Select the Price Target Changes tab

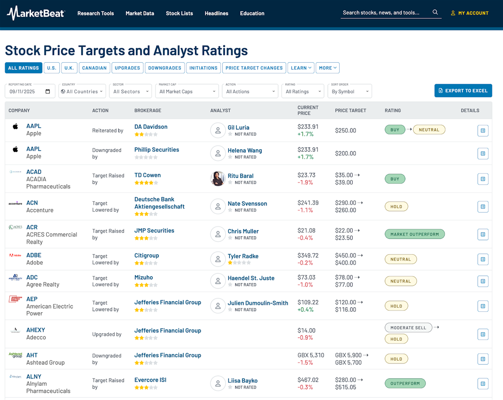(254, 68)
